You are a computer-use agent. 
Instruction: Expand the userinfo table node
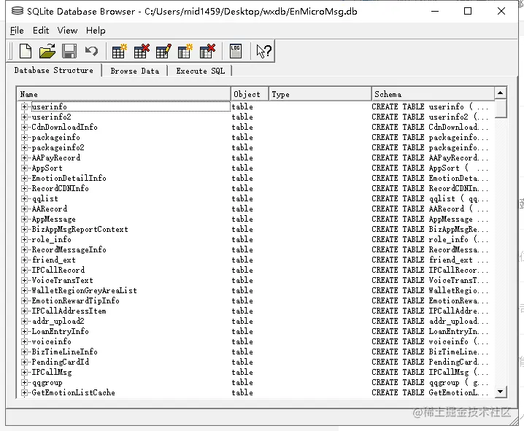pos(24,106)
